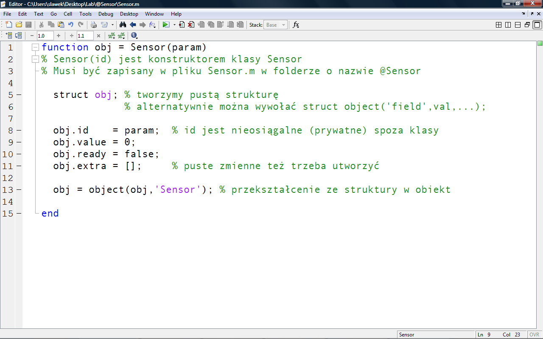Decrement the value with the minus button
The image size is (543, 339).
point(32,36)
